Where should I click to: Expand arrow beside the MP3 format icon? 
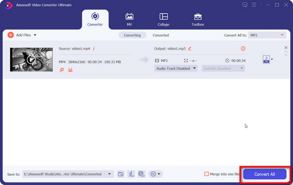click(x=272, y=59)
